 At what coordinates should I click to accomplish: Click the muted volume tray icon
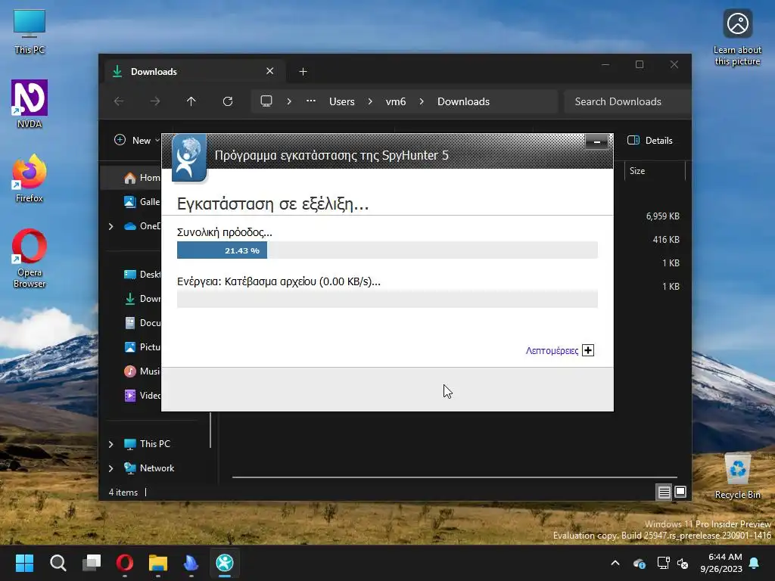pos(683,563)
